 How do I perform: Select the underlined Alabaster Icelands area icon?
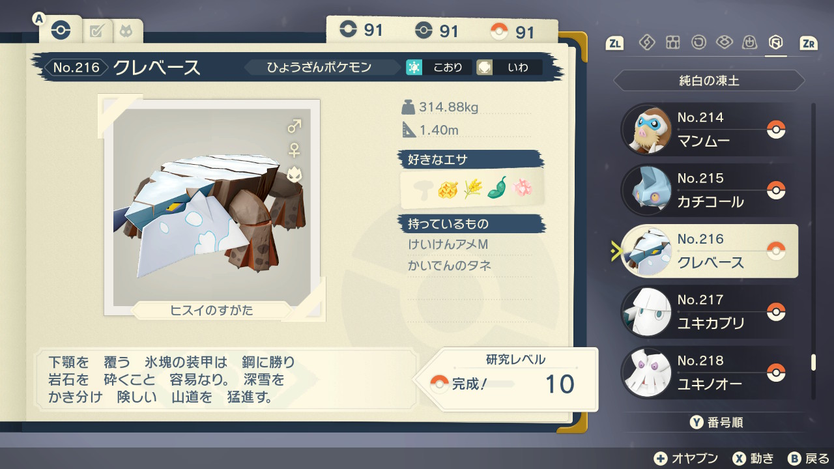pyautogui.click(x=775, y=42)
